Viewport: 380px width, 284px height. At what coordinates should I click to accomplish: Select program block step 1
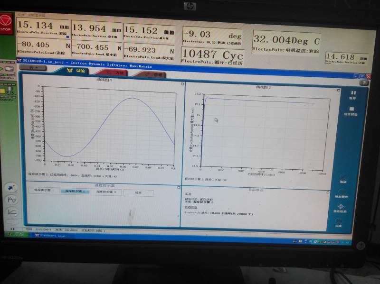coord(44,191)
